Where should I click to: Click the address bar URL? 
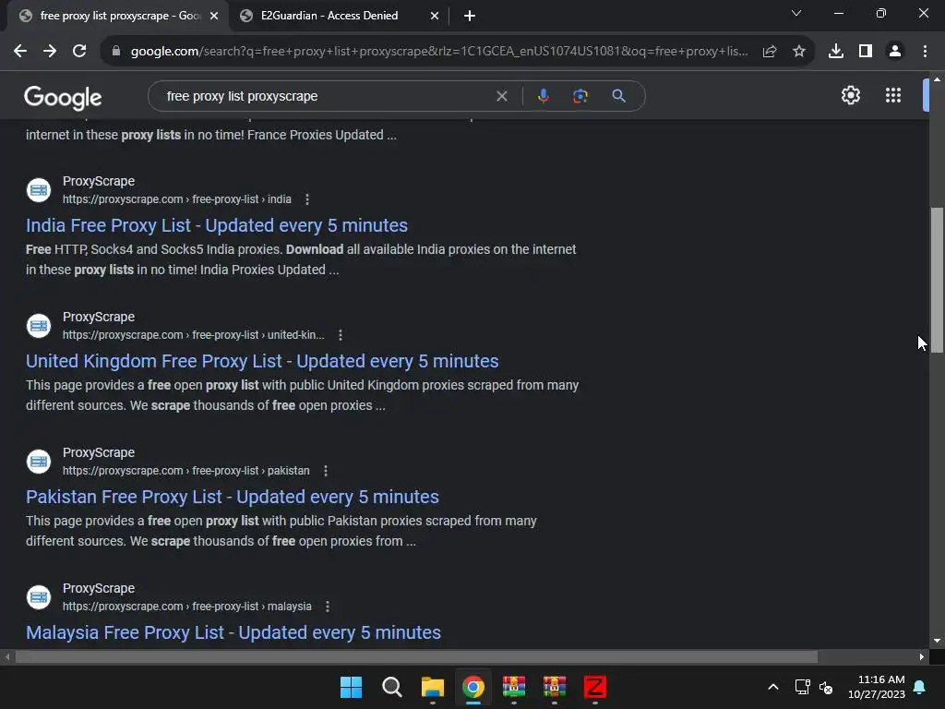pyautogui.click(x=439, y=52)
